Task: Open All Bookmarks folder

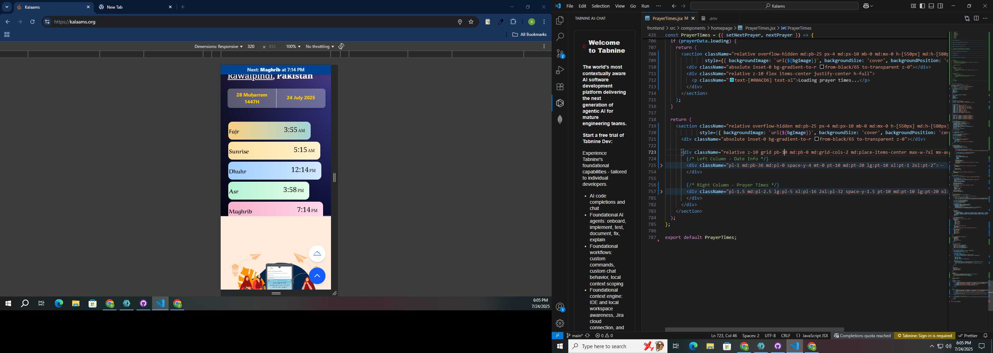Action: tap(529, 35)
